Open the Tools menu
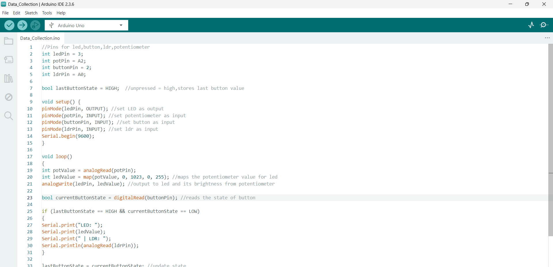 pos(47,13)
